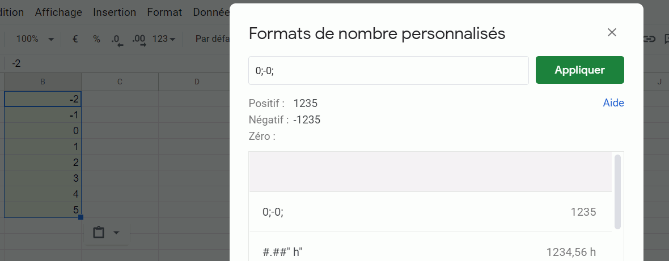Screen dimensions: 669x261
Task: Open the Insertion menu
Action: pyautogui.click(x=115, y=12)
